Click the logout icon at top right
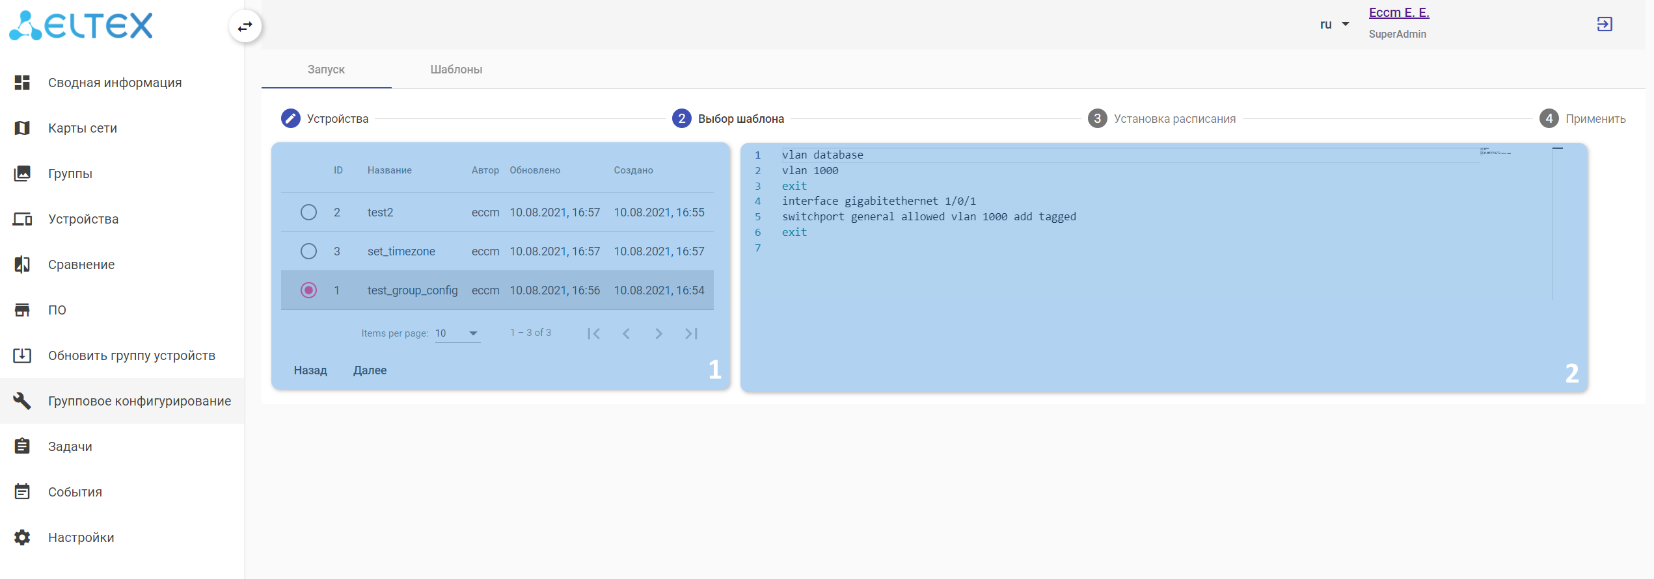 pyautogui.click(x=1605, y=24)
